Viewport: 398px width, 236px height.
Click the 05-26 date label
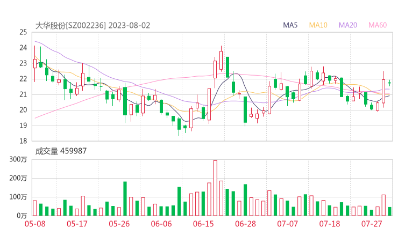(119, 224)
